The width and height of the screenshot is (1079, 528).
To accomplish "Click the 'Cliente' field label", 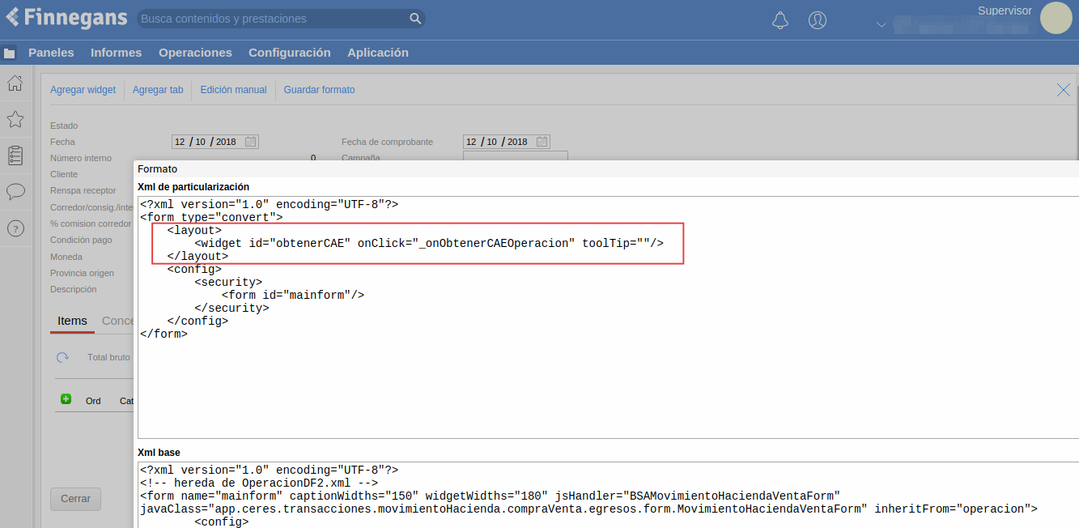I will click(64, 174).
